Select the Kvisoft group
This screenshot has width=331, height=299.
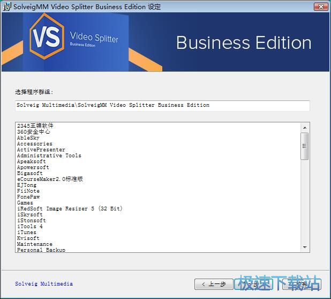[28, 238]
